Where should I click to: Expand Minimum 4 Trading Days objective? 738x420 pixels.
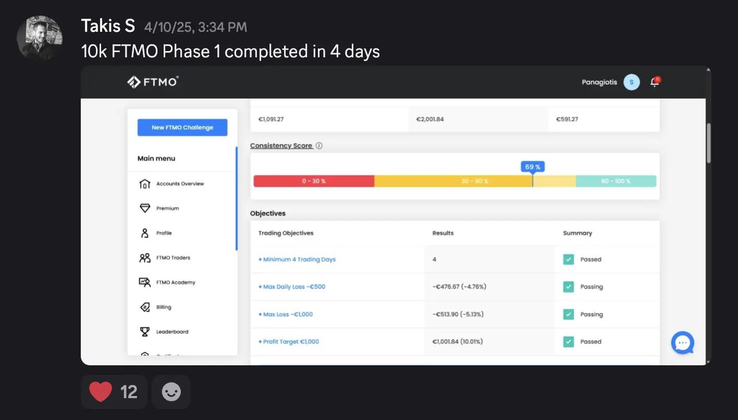click(297, 260)
